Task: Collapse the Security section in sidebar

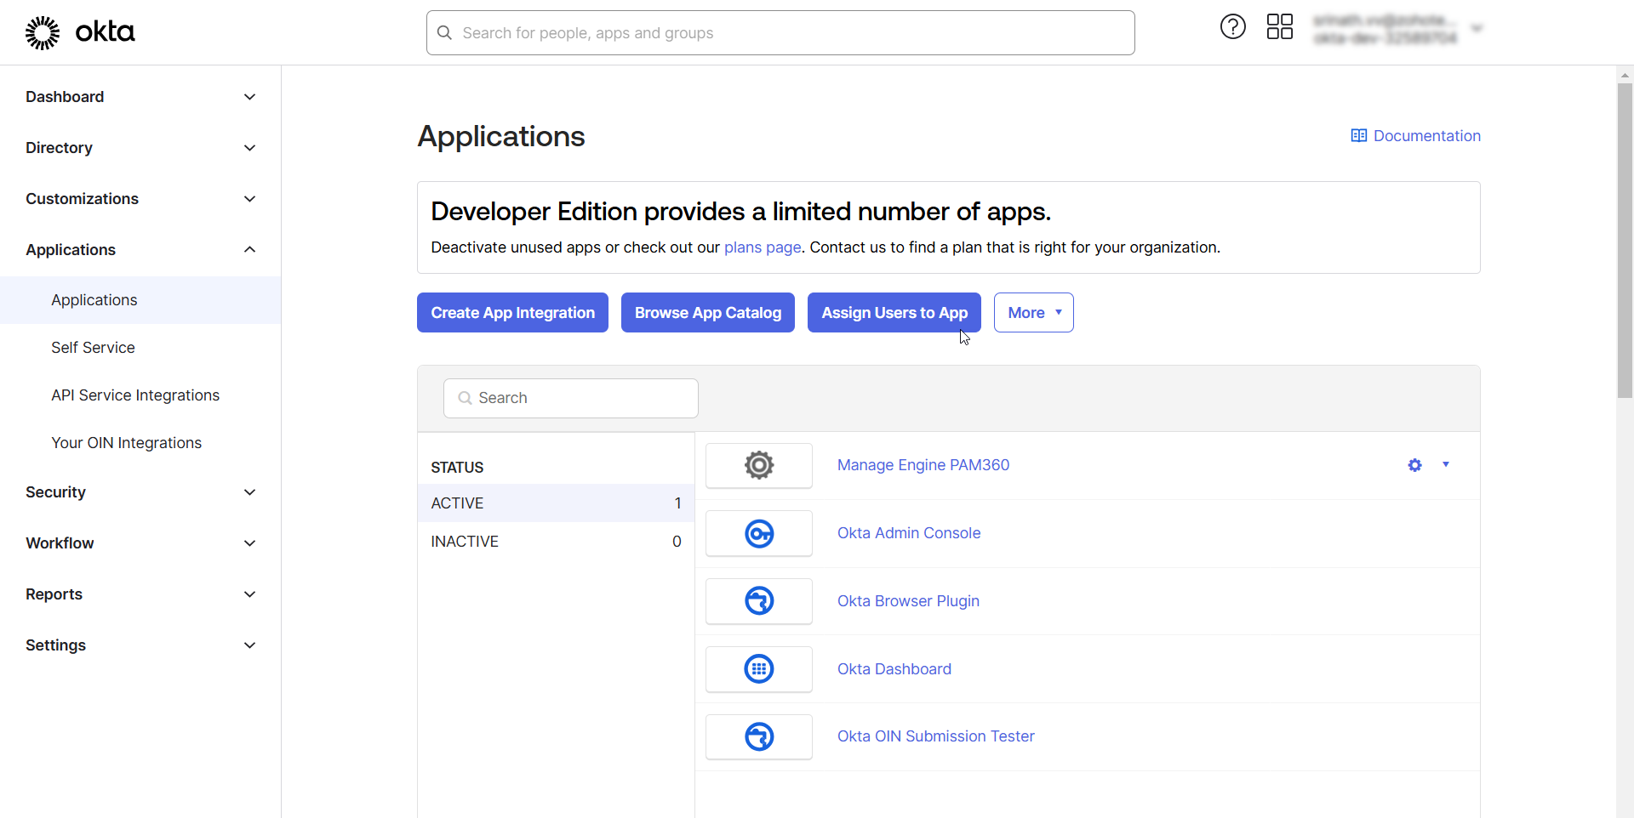Action: 249,491
